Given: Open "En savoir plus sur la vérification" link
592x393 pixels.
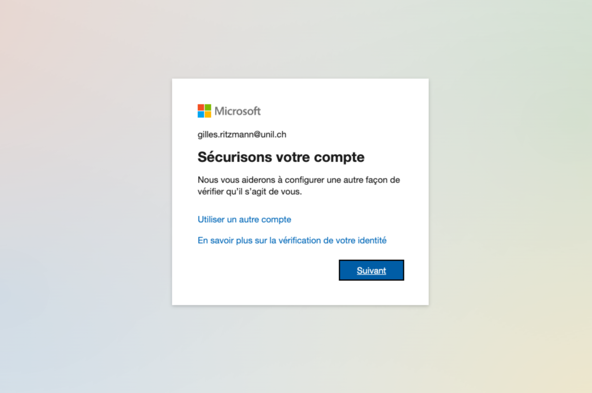Looking at the screenshot, I should [292, 240].
